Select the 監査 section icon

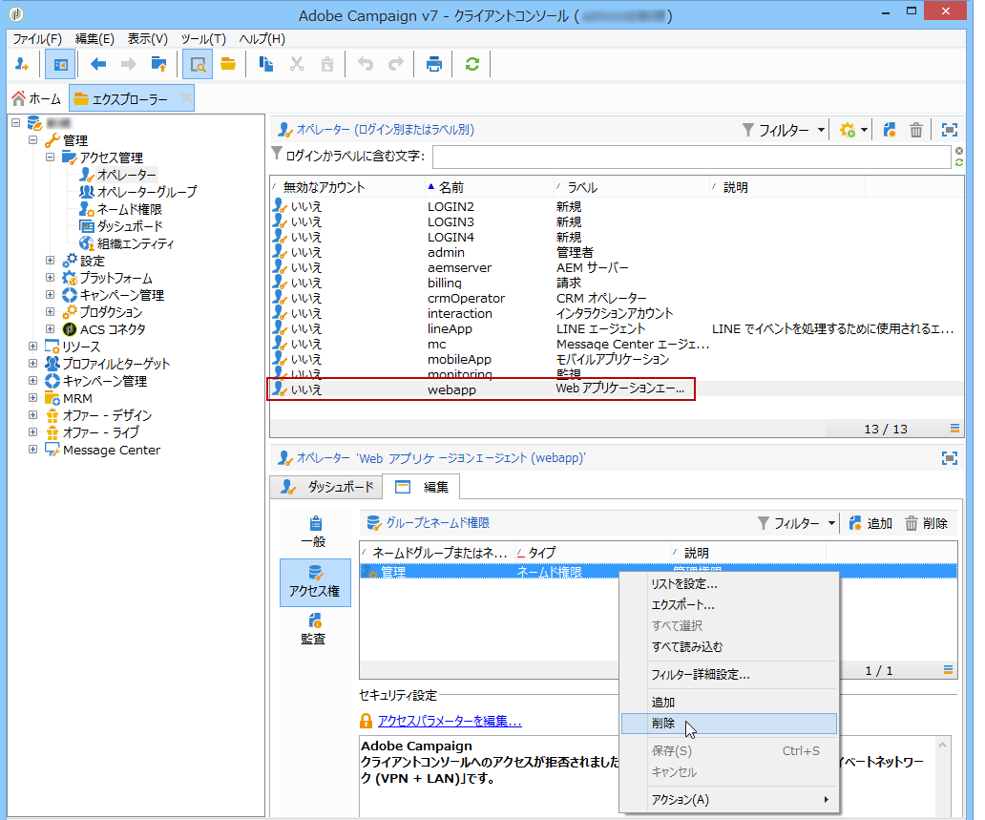pos(313,630)
